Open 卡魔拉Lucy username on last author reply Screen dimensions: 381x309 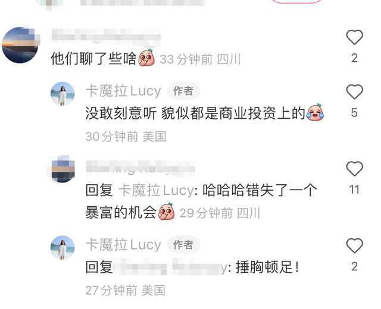coord(123,245)
